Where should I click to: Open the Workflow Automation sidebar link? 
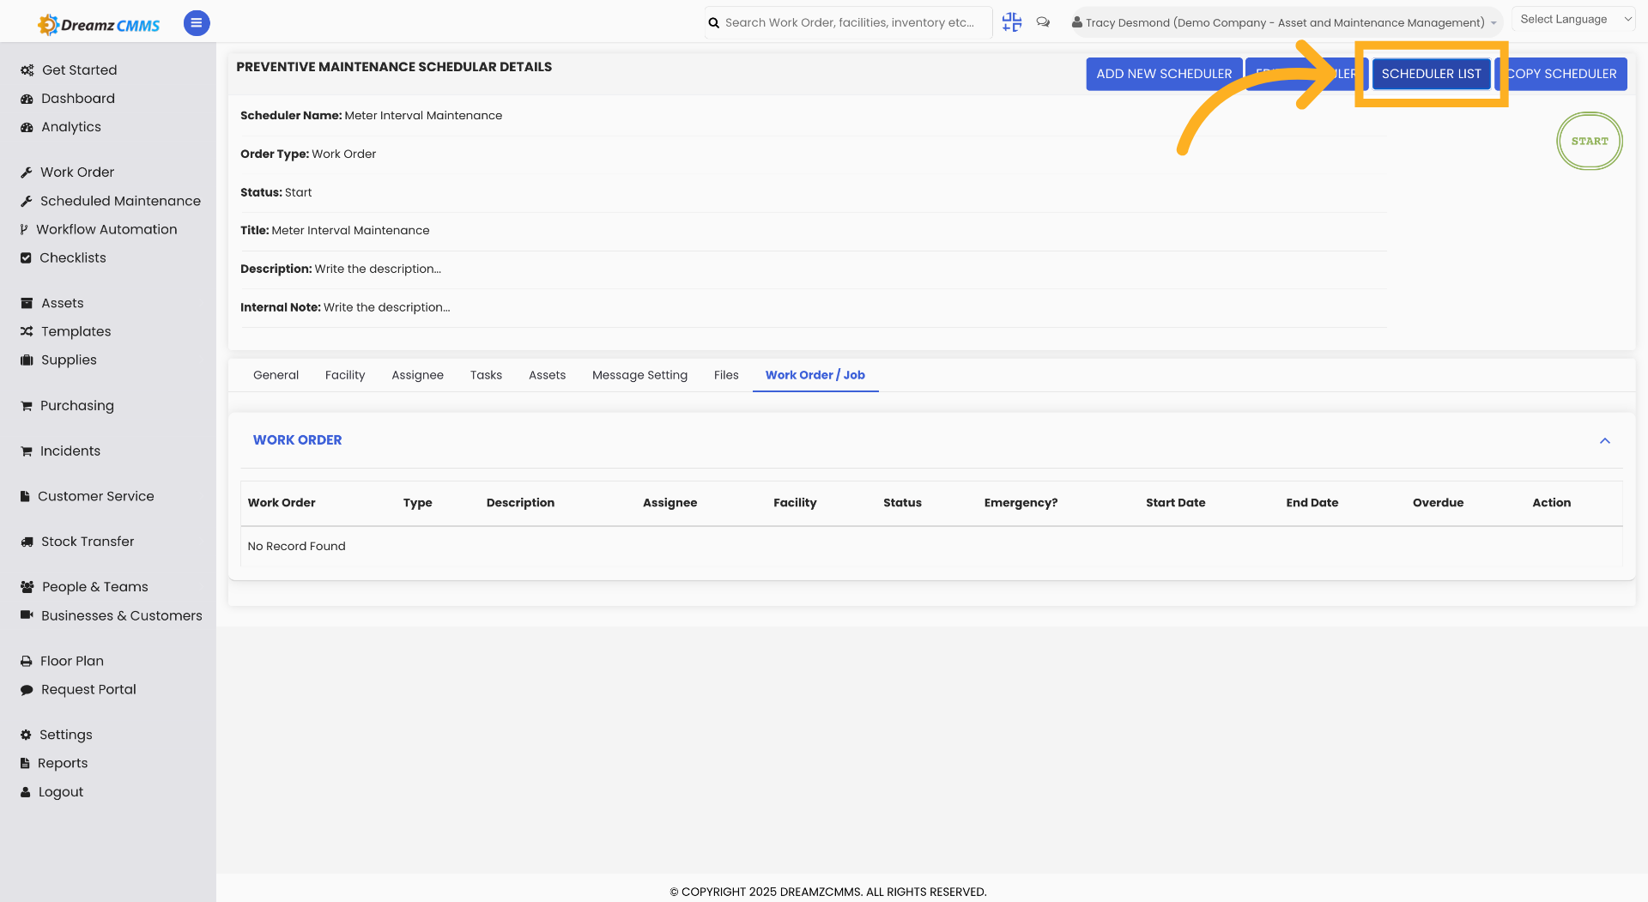coord(106,229)
